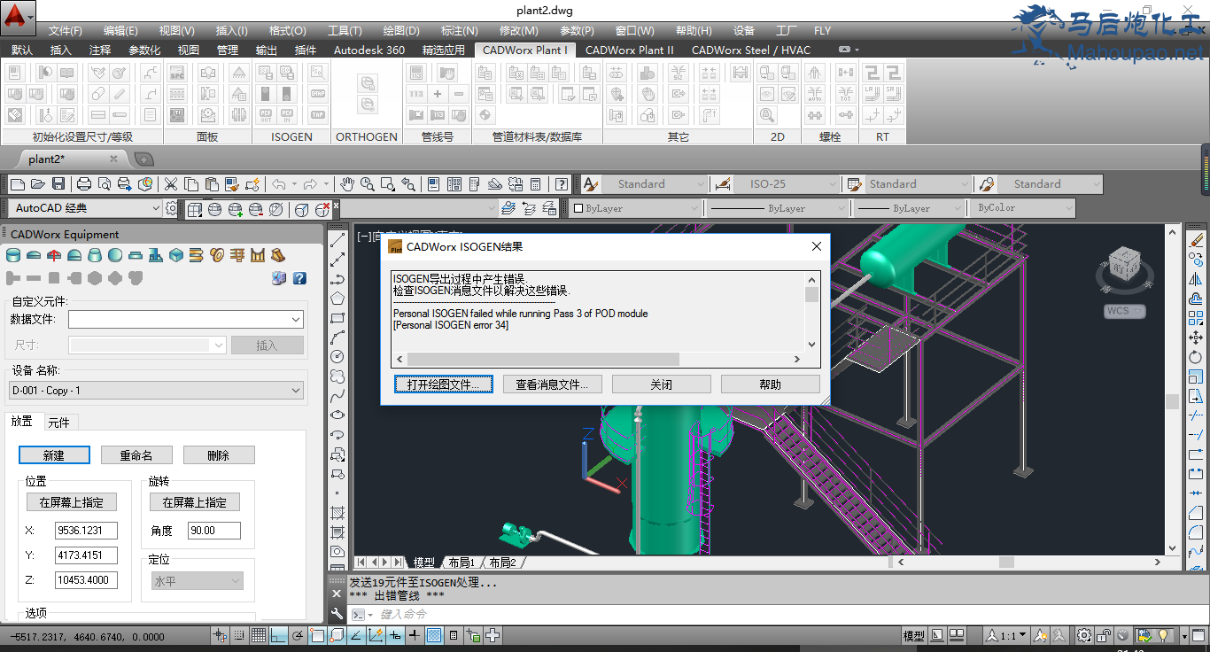Screen dimensions: 1210x652
Task: Open the AutoCAD 经典 workspace dropdown
Action: pyautogui.click(x=86, y=208)
